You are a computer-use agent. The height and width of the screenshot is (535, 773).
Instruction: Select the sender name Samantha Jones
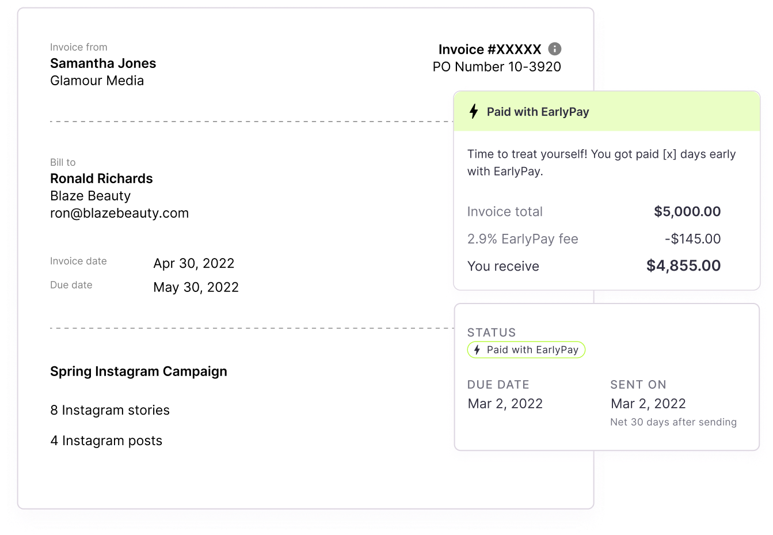click(x=103, y=63)
